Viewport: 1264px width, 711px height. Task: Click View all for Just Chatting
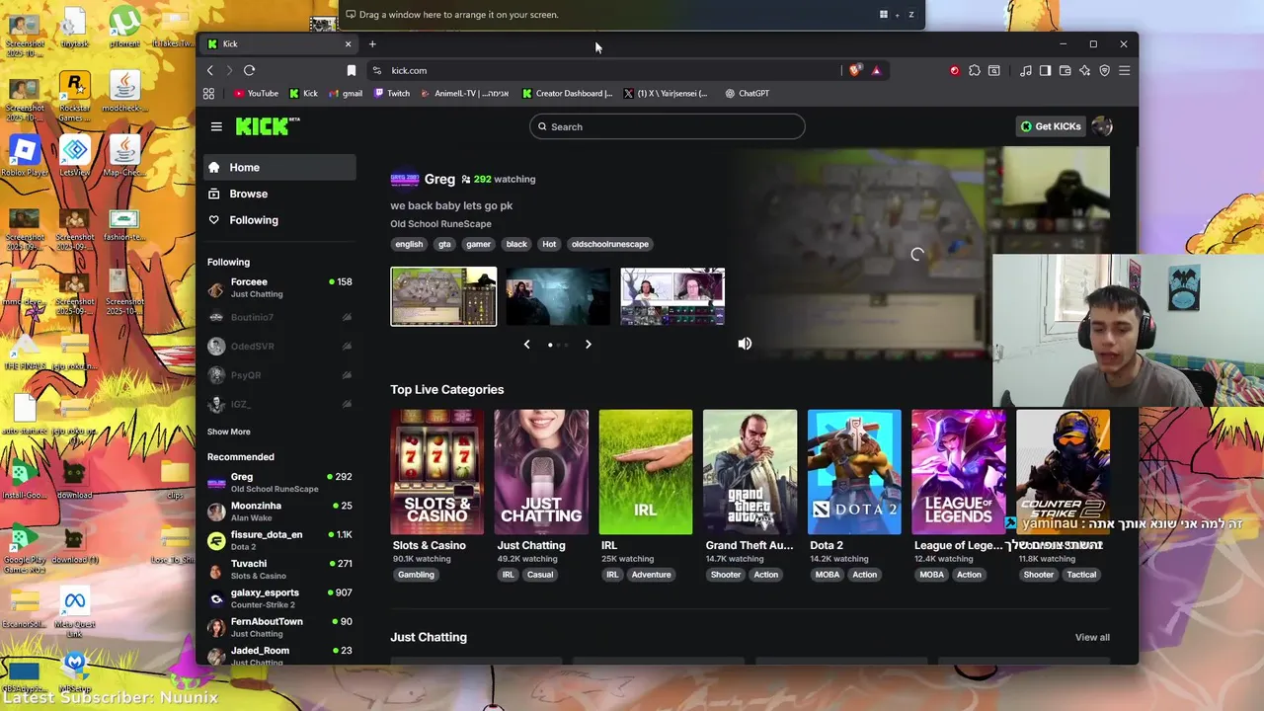[1092, 637]
